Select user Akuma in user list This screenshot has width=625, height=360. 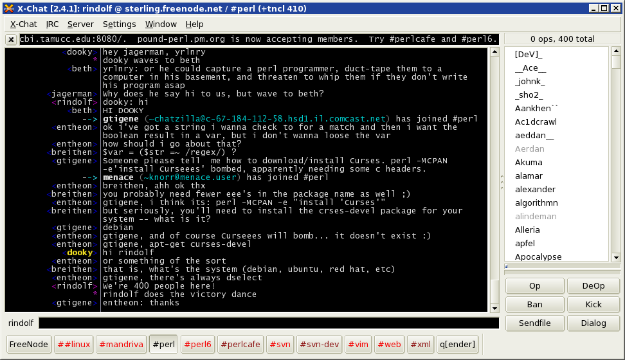pyautogui.click(x=529, y=162)
